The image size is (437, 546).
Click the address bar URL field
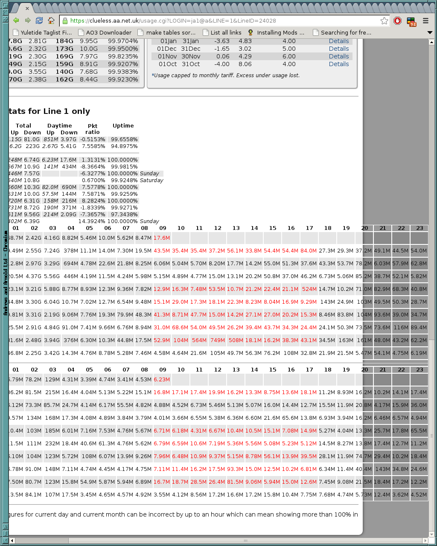pos(224,20)
